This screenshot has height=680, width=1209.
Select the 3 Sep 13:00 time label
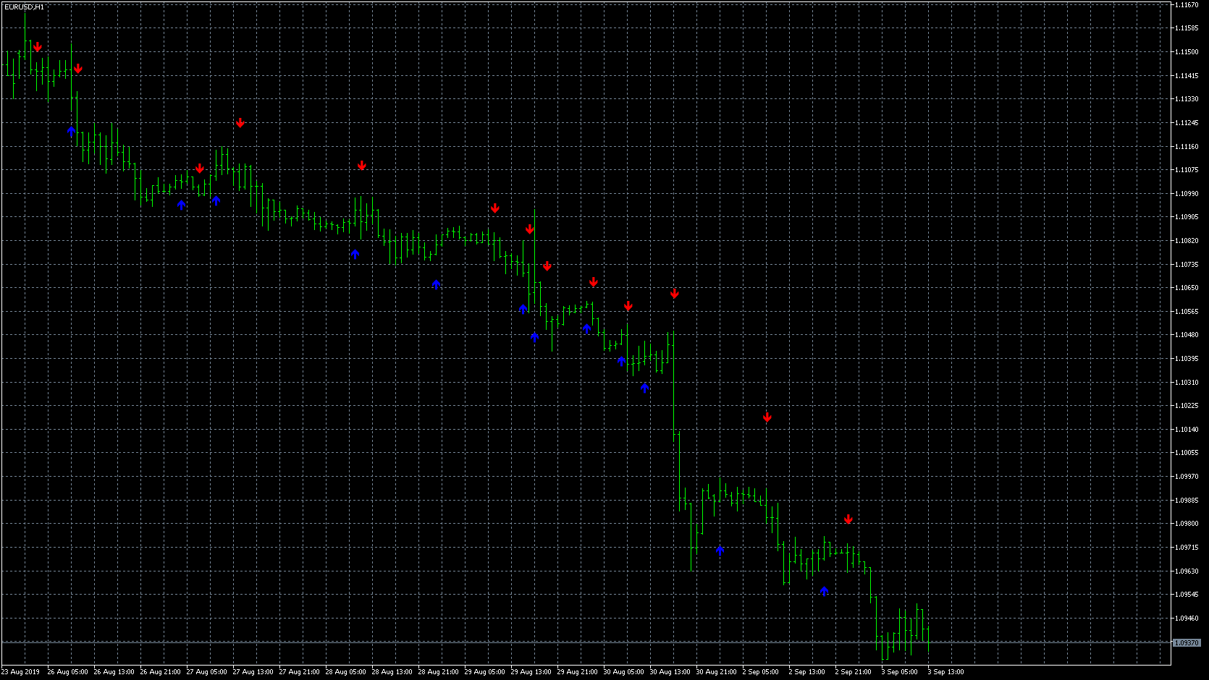coord(945,672)
